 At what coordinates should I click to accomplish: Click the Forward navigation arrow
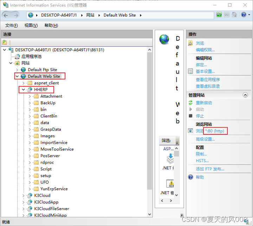16,15
